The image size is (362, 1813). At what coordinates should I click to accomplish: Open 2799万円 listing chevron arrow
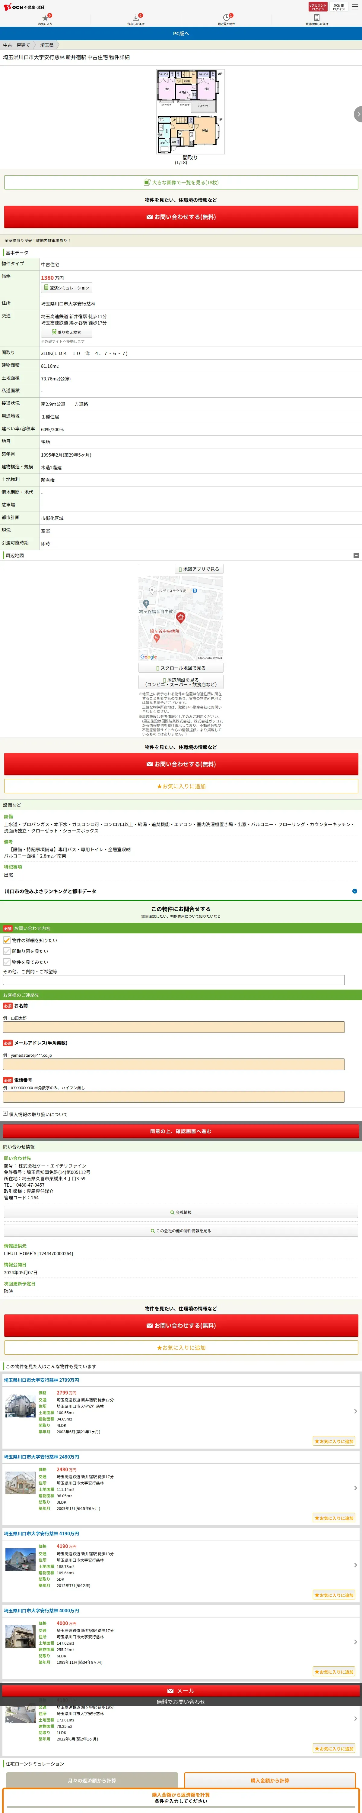[x=355, y=1411]
